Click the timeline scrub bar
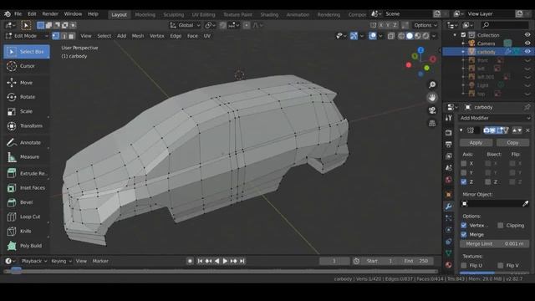The height and width of the screenshot is (301, 535). pos(221,271)
